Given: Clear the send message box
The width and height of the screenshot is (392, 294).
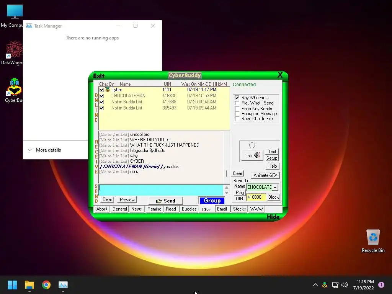Looking at the screenshot, I should coord(107,199).
